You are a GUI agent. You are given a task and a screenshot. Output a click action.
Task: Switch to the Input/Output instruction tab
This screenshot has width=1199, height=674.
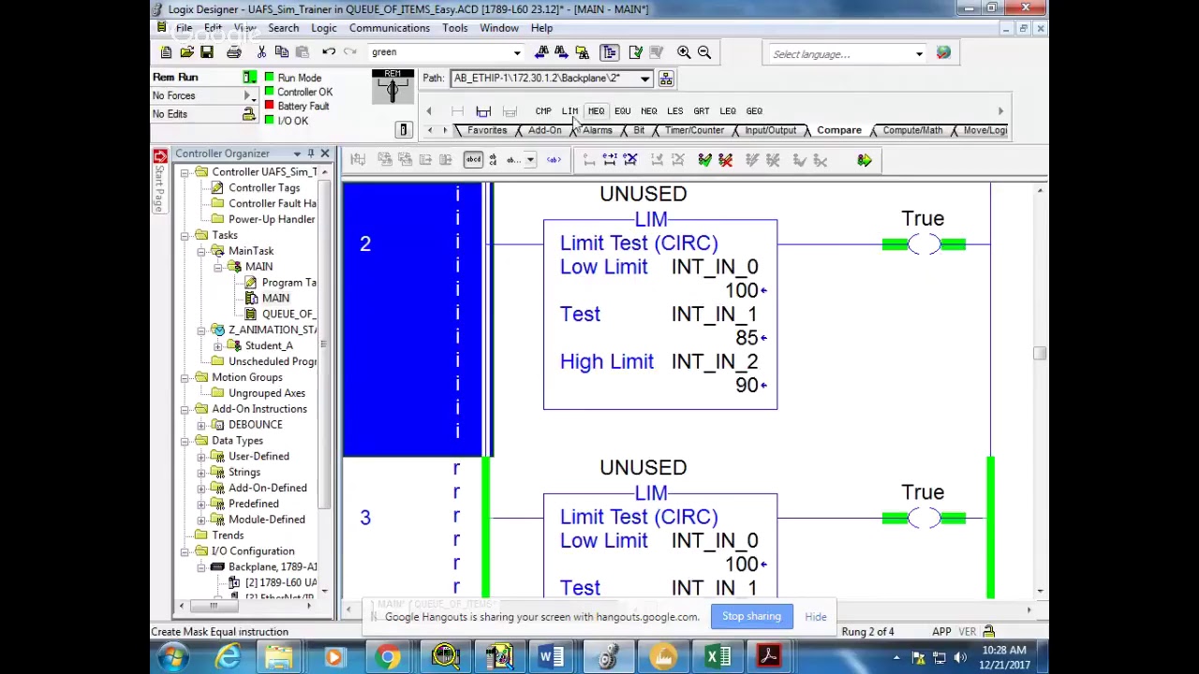point(771,130)
